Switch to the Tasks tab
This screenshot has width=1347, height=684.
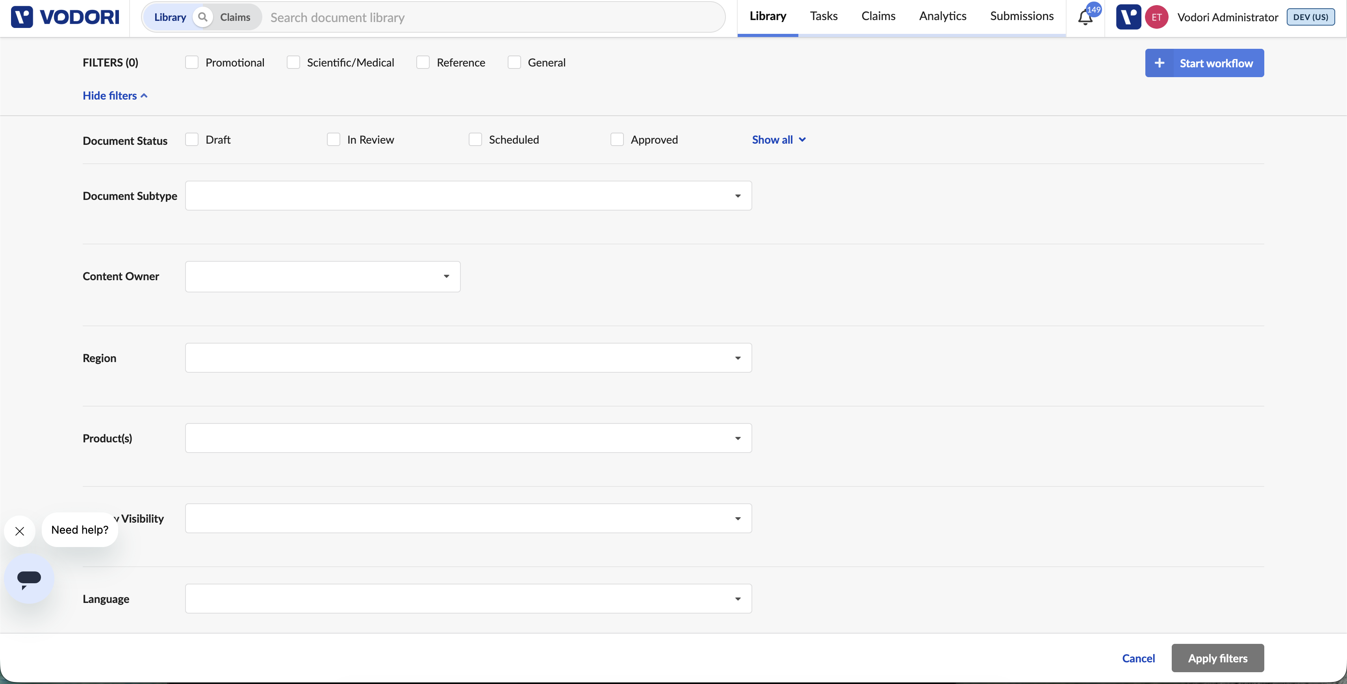[824, 17]
